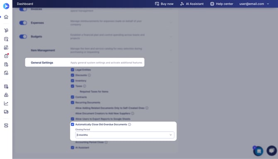Open the shopping cart sidebar icon

pyautogui.click(x=6, y=30)
